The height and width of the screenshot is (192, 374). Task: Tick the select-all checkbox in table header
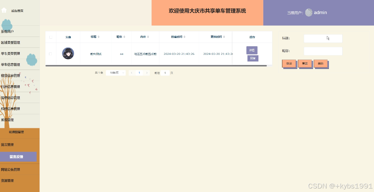(50, 37)
